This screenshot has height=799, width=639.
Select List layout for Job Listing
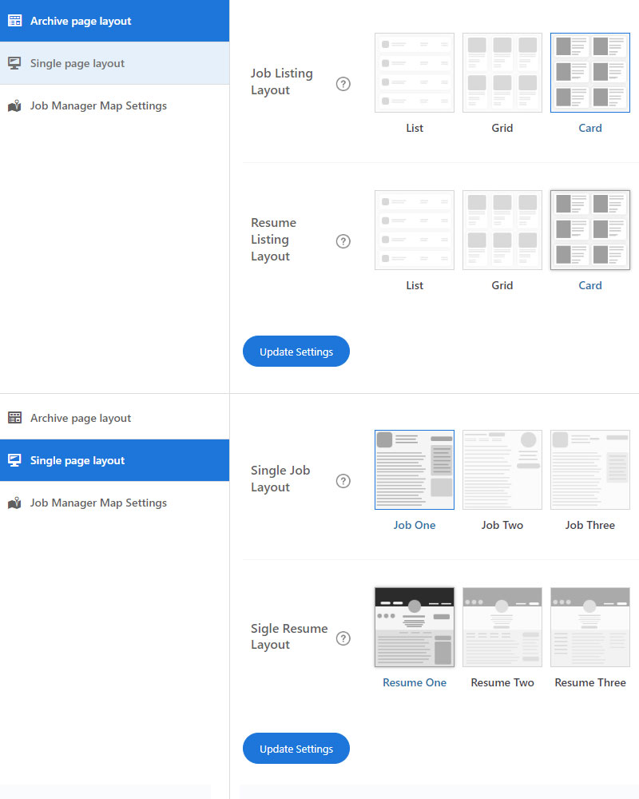point(415,73)
